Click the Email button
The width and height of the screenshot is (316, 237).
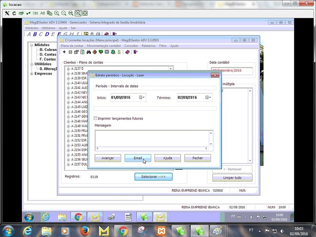coord(137,158)
